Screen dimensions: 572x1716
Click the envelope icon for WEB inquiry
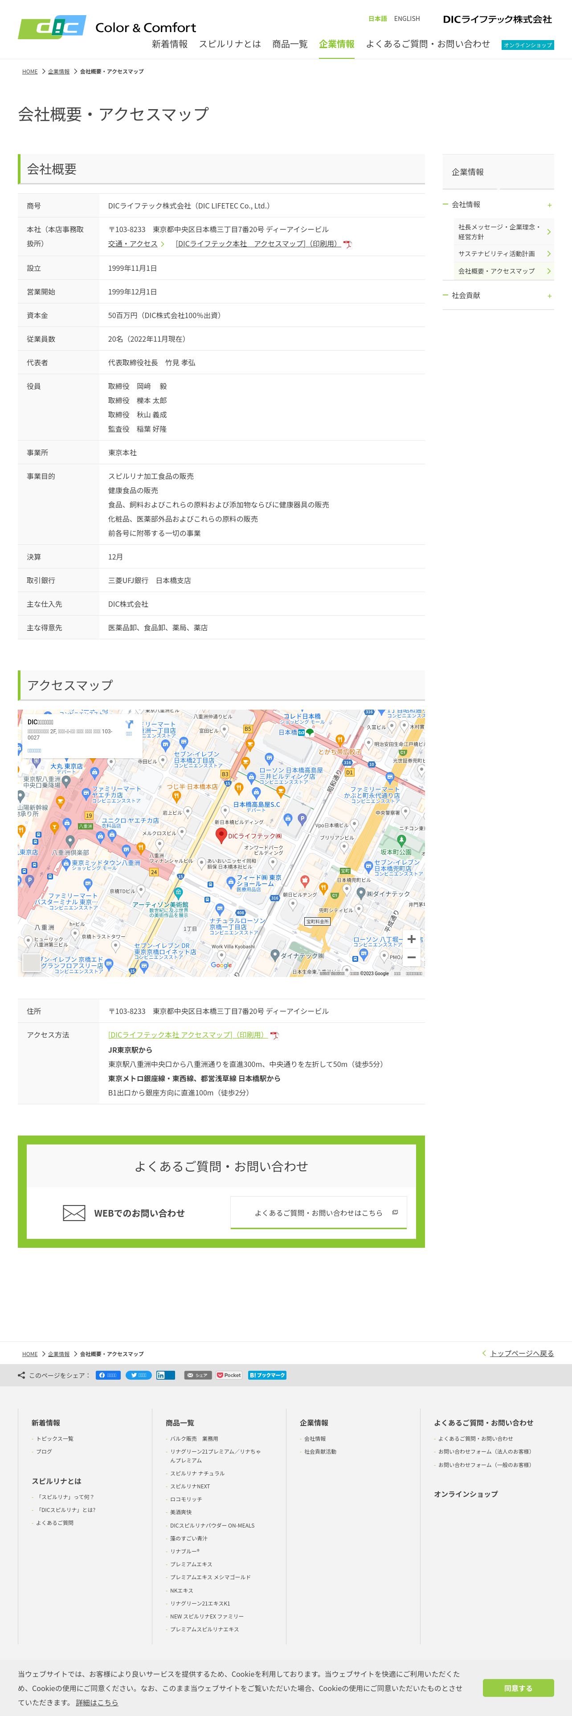pos(74,1213)
